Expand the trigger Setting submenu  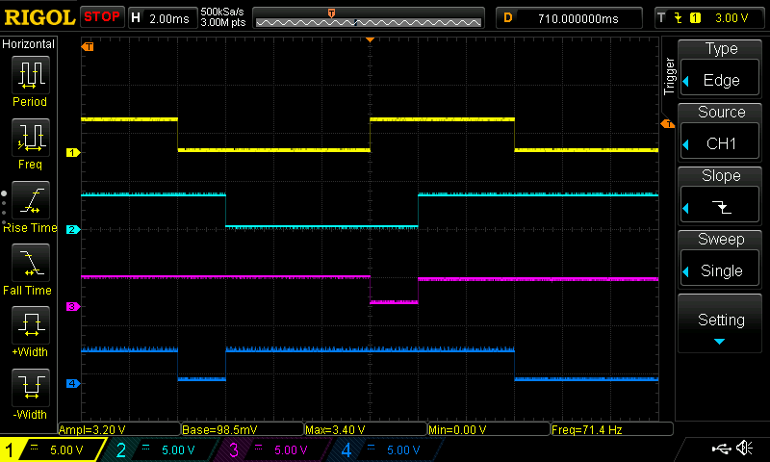tap(720, 323)
